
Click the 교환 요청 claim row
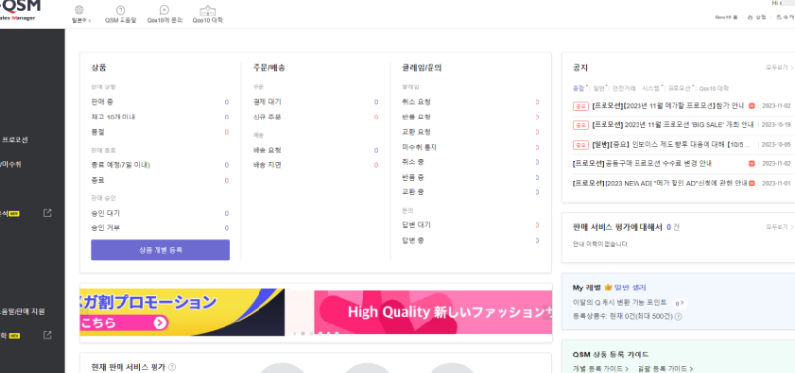coord(471,132)
